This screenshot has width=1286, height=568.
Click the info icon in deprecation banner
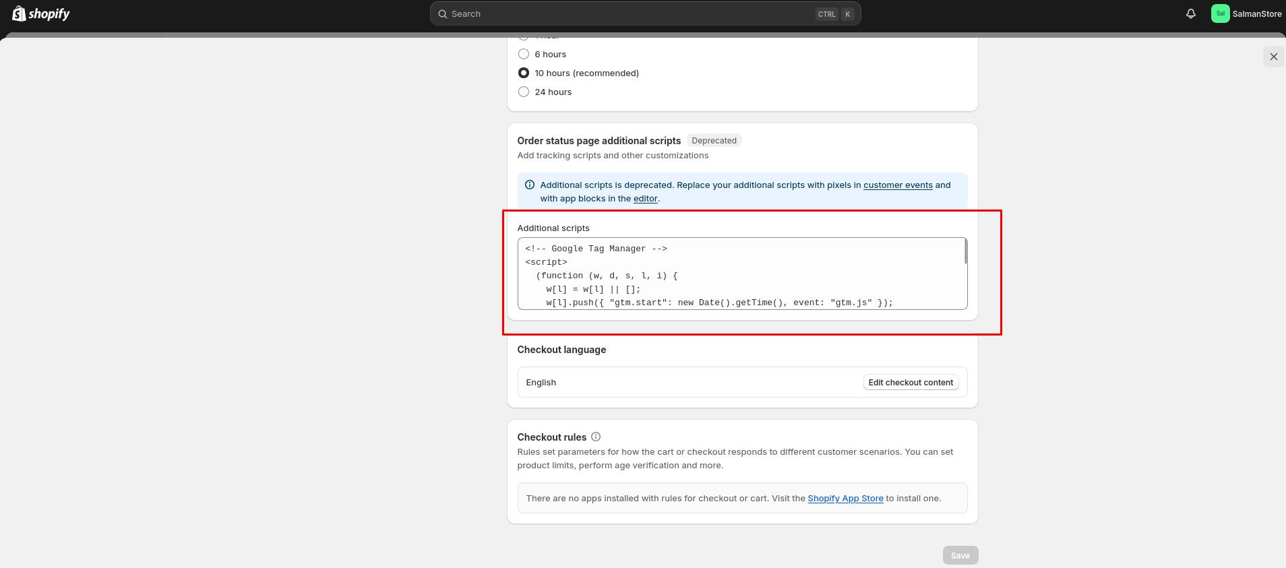pyautogui.click(x=530, y=185)
